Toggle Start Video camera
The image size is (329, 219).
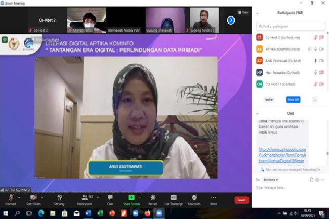coord(33,197)
